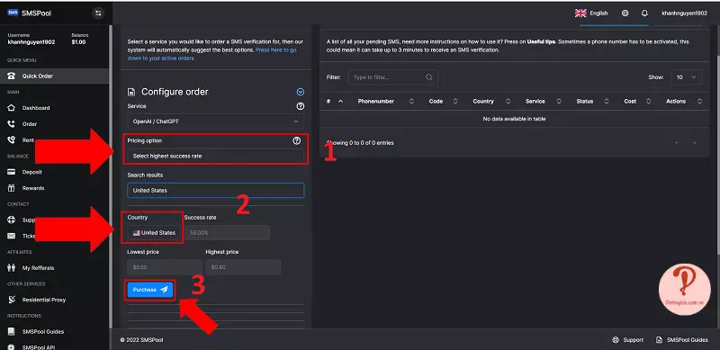This screenshot has width=720, height=350.
Task: Click the SMSPool Guides sidebar icon
Action: click(x=12, y=332)
